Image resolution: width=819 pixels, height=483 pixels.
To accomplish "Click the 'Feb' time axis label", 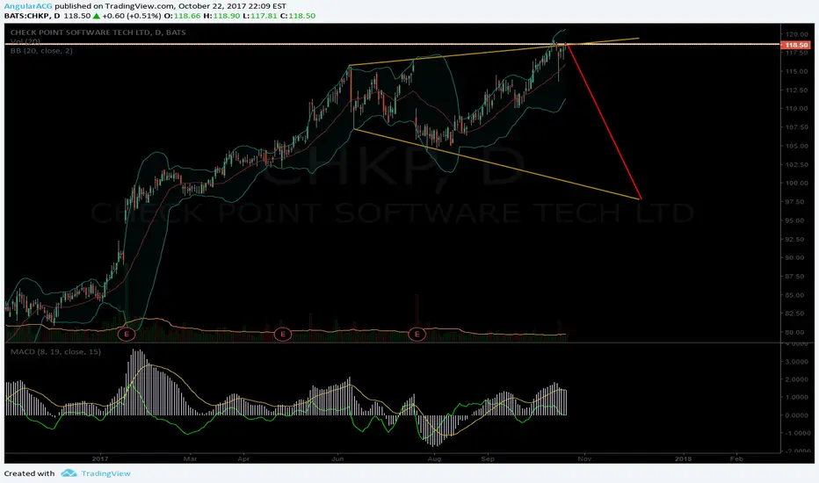I will [736, 458].
